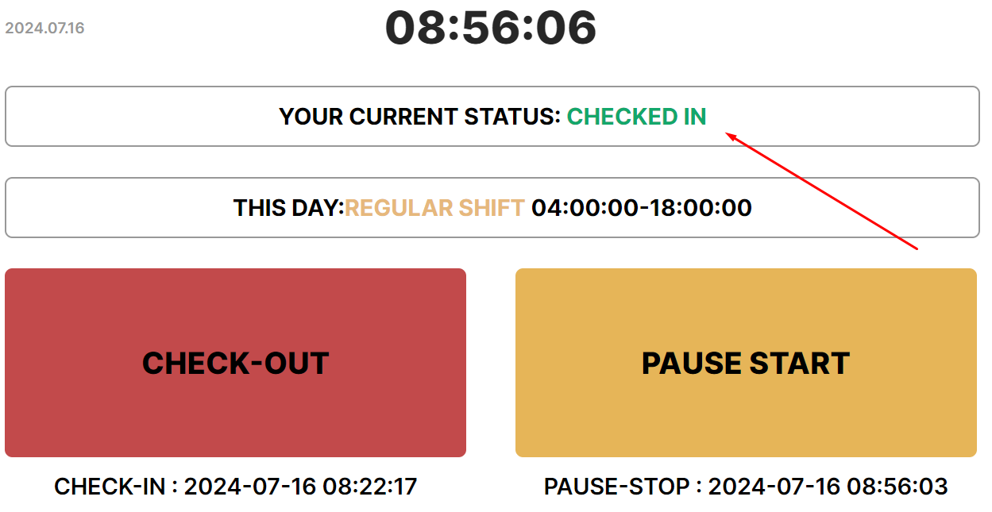Click the 04:00:00-18:00:00 shift hours

coord(642,208)
